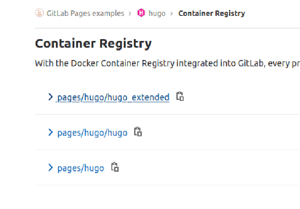Copy the pages/hugo/hugo repository path

[x=138, y=132]
